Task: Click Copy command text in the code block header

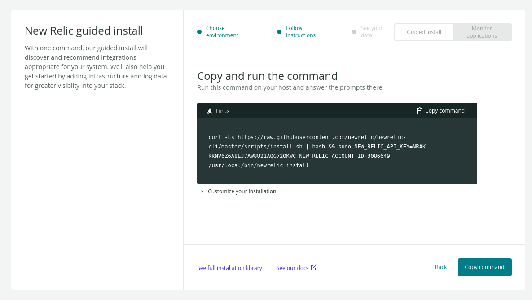Action: click(445, 111)
